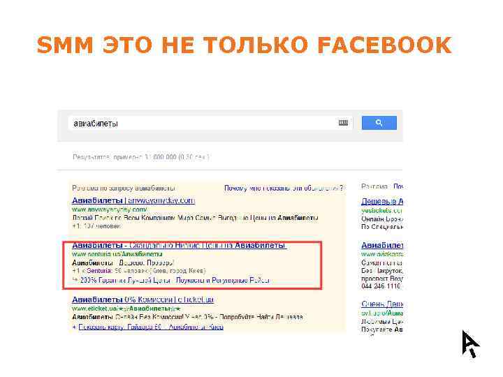Open the highlighted Авиабилеты Senturia ad title

coord(180,245)
